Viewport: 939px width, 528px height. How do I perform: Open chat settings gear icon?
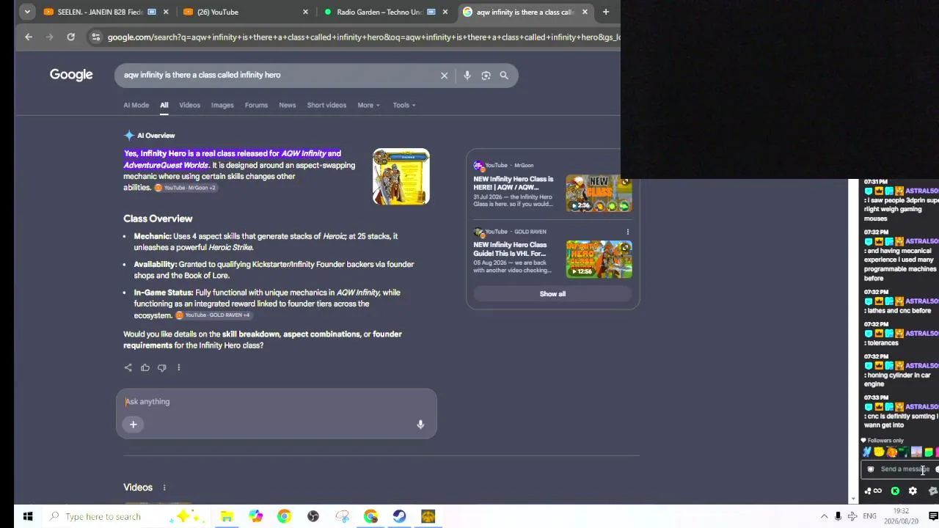[913, 491]
